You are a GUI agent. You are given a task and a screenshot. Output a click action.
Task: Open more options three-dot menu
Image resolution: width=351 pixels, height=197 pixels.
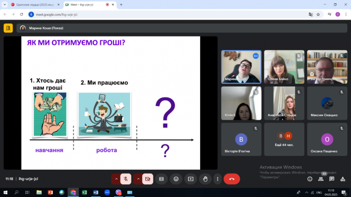pos(217,179)
